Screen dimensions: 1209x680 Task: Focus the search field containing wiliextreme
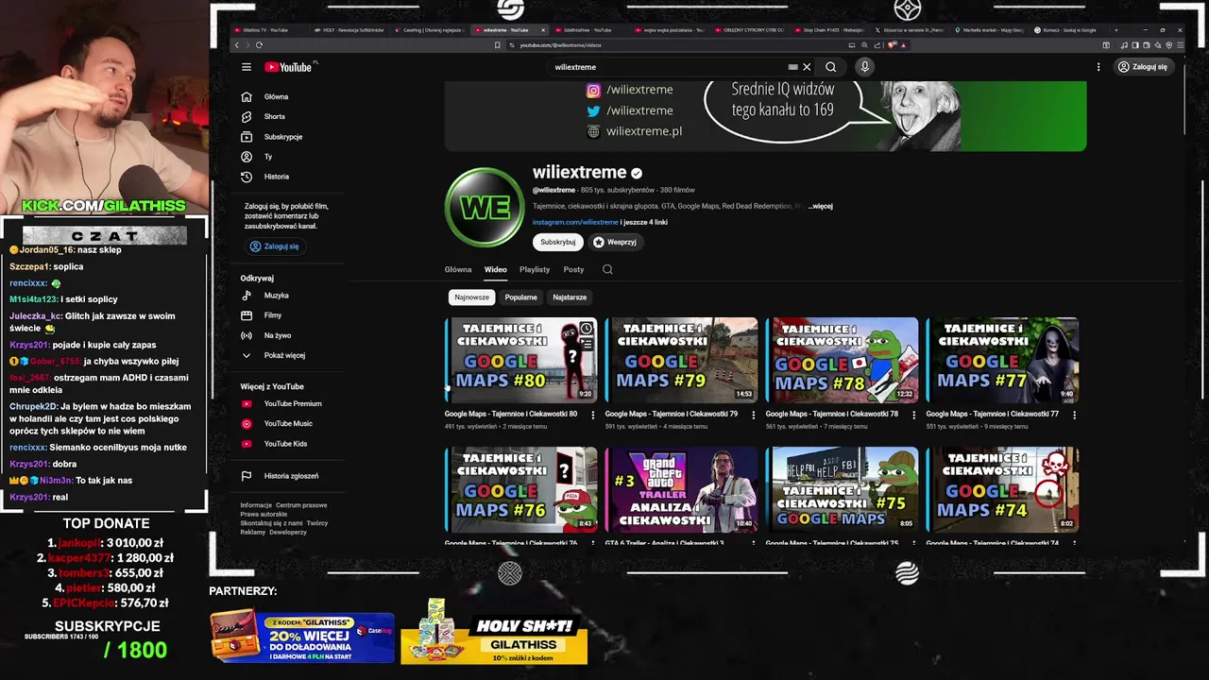[x=666, y=67]
